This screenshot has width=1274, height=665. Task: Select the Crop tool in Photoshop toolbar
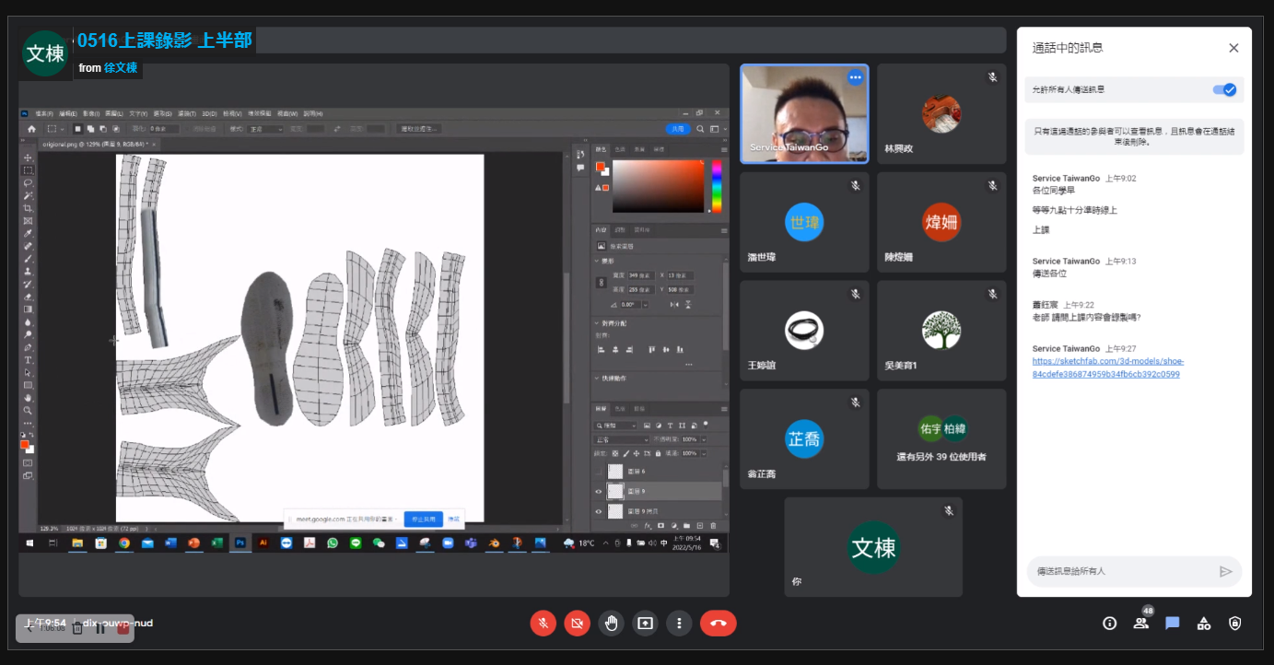click(29, 209)
